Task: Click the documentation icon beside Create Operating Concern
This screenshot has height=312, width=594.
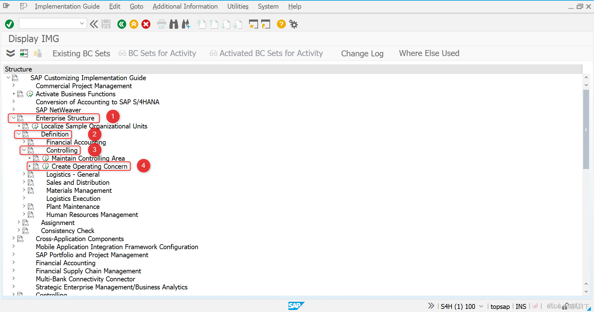Action: point(36,166)
